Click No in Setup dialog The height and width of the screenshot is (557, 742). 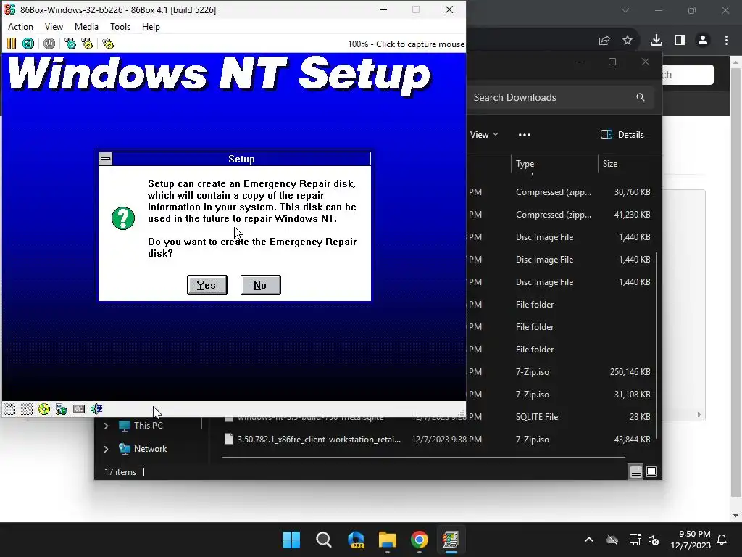coord(260,284)
